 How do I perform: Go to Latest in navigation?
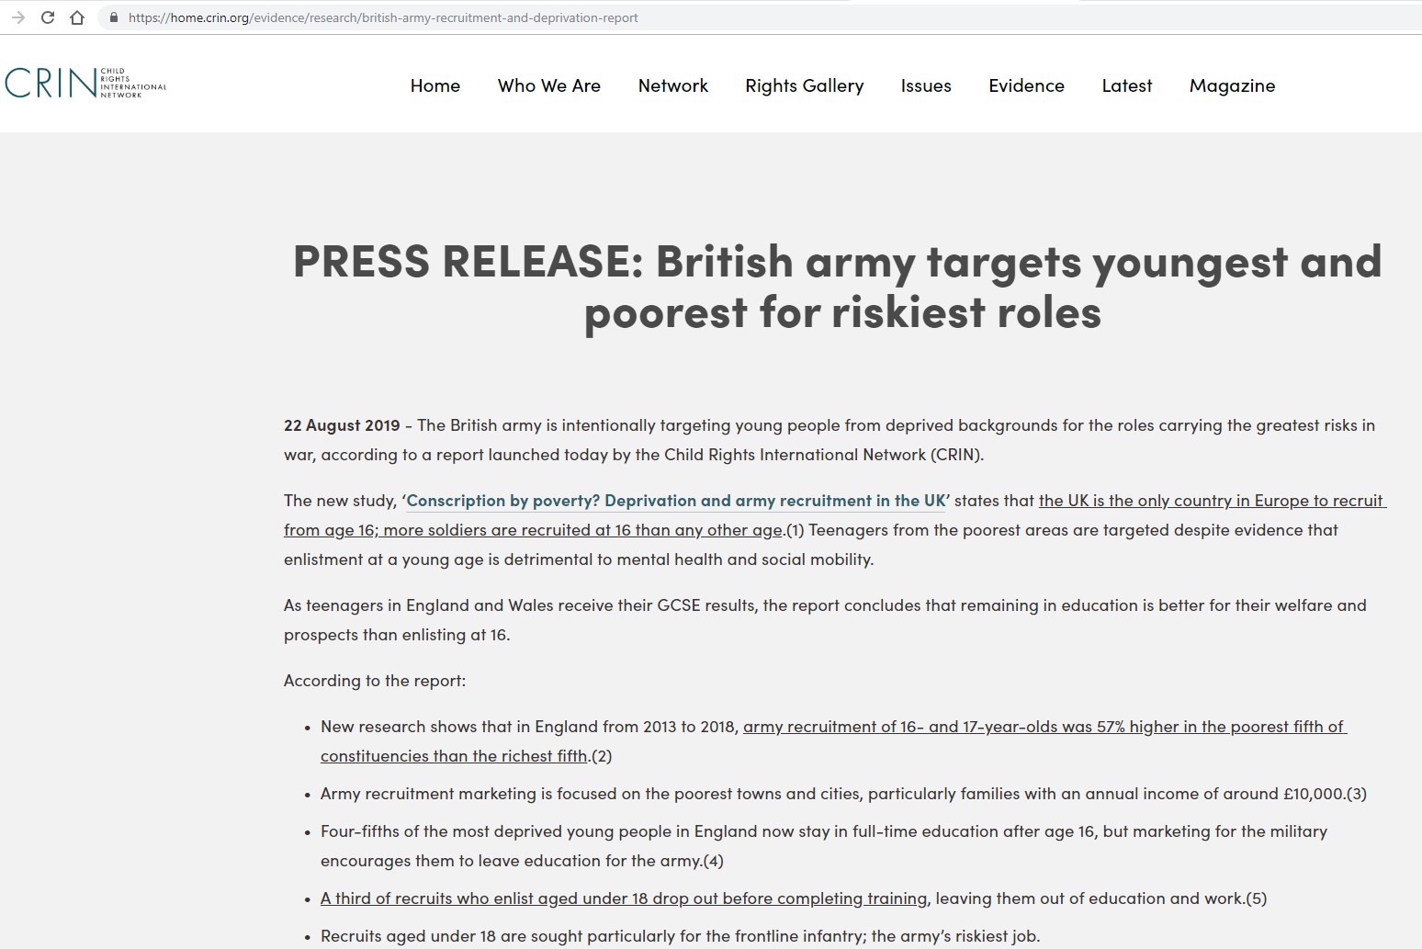1126,85
